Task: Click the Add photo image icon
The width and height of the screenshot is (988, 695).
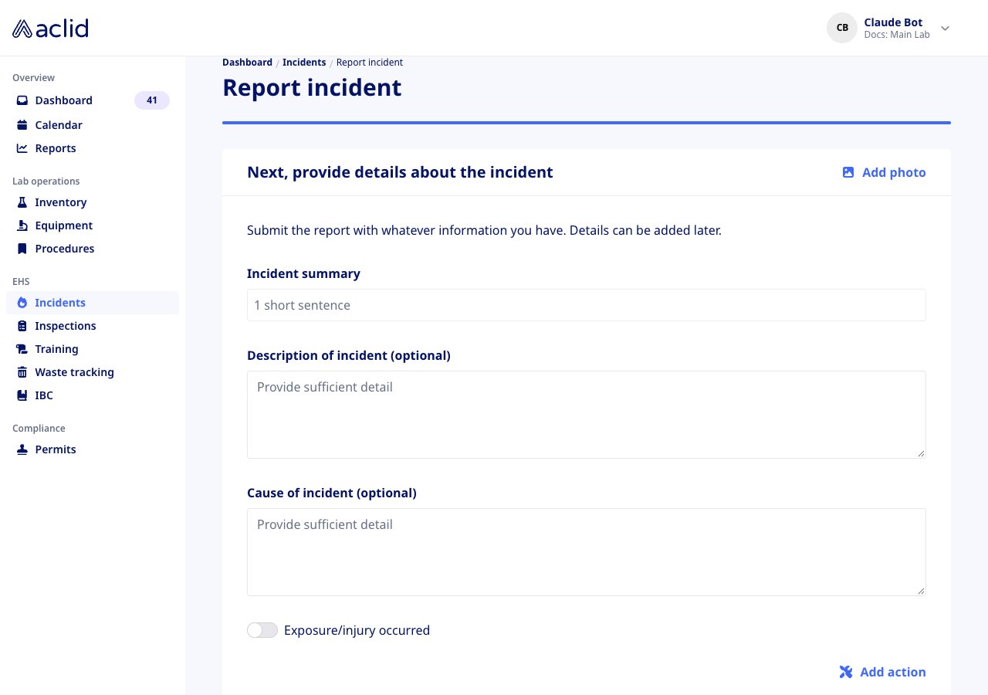Action: pyautogui.click(x=848, y=172)
